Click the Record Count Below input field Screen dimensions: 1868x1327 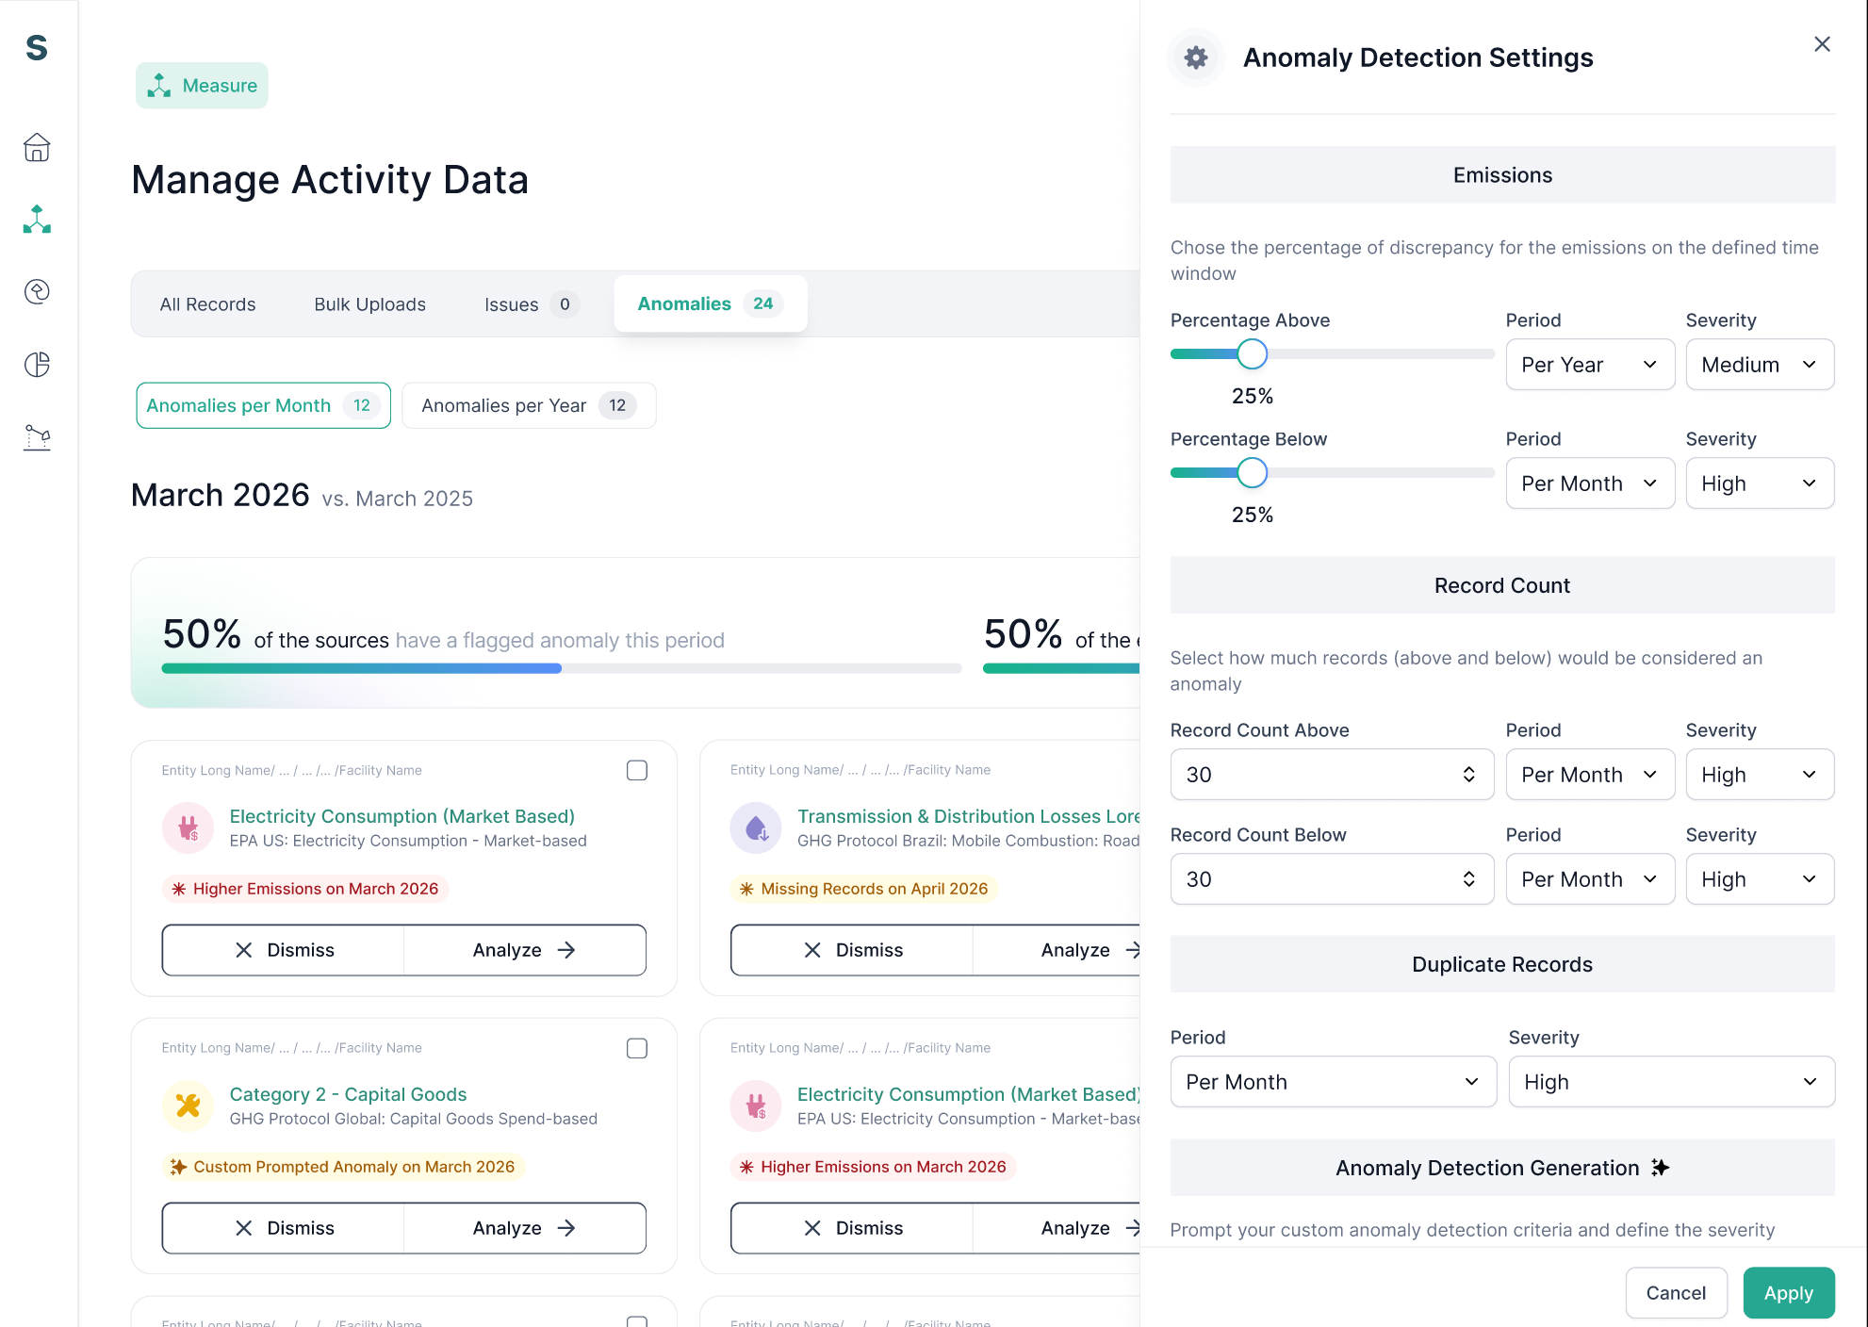(1332, 879)
